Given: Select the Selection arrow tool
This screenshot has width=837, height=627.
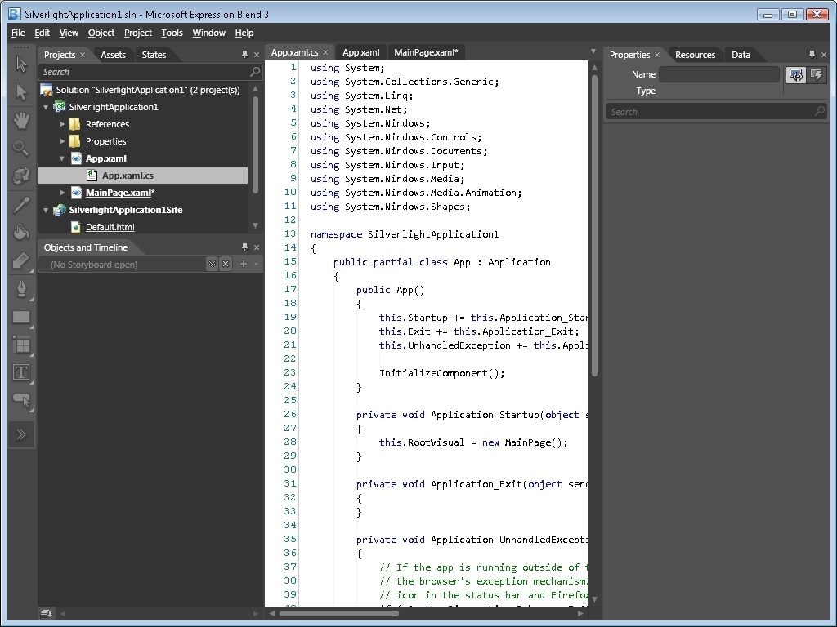Looking at the screenshot, I should 21,64.
